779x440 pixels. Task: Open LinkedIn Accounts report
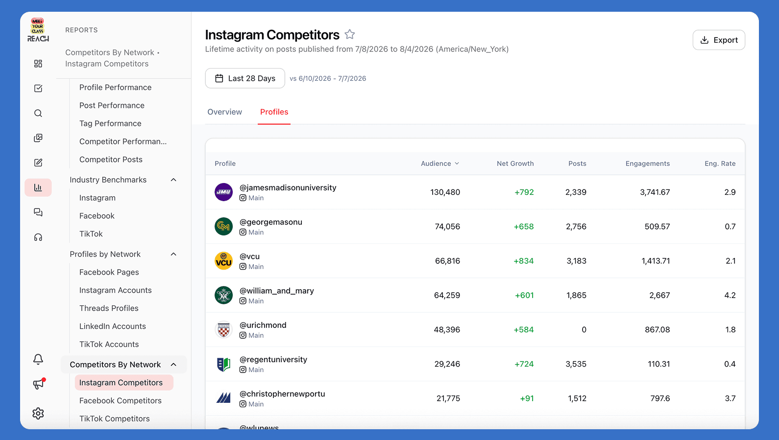coord(113,326)
